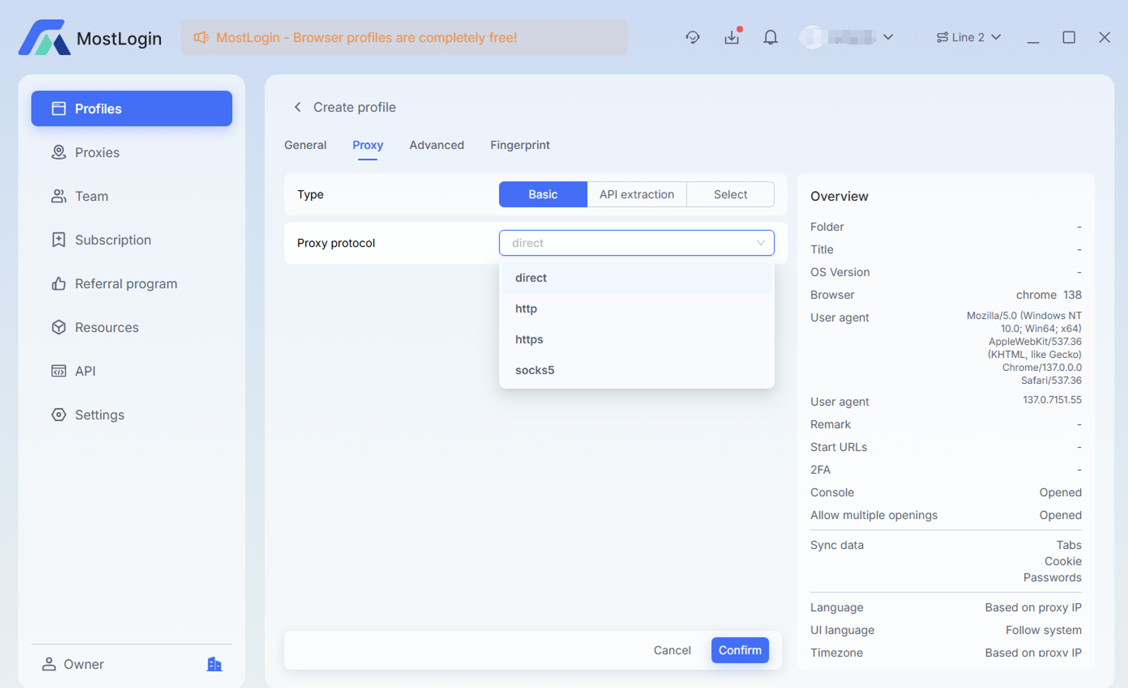The height and width of the screenshot is (688, 1128).
Task: Click the Proxies sidebar icon
Action: [x=59, y=152]
